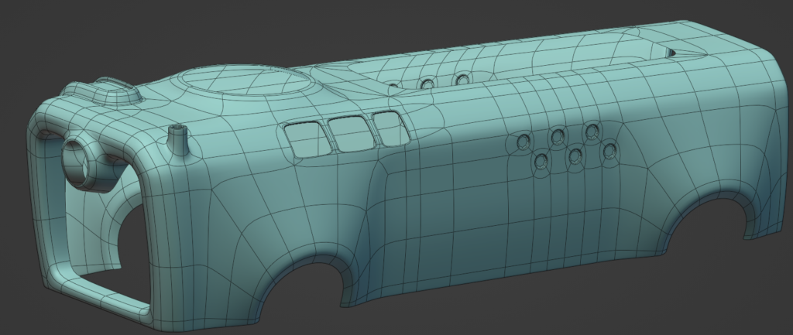
Task: Select the middle window opening
Action: [x=347, y=132]
